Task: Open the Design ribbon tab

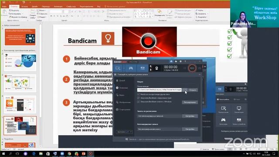Action: coord(35,7)
